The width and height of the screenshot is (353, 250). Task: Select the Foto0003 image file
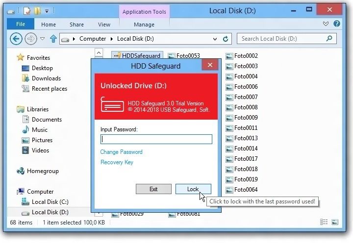pyautogui.click(x=242, y=66)
